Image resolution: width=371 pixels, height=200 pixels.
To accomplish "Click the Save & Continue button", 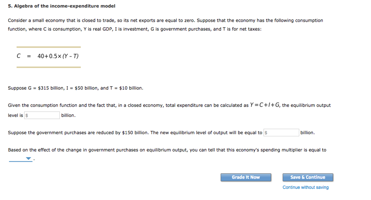I will coord(308,177).
